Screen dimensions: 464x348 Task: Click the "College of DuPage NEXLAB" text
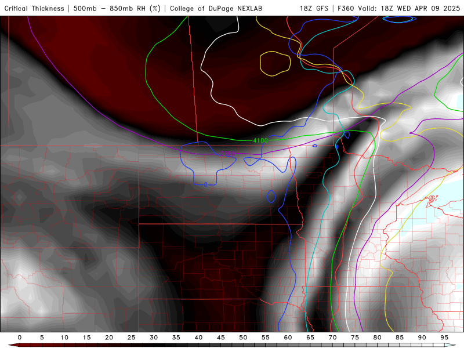pos(216,8)
